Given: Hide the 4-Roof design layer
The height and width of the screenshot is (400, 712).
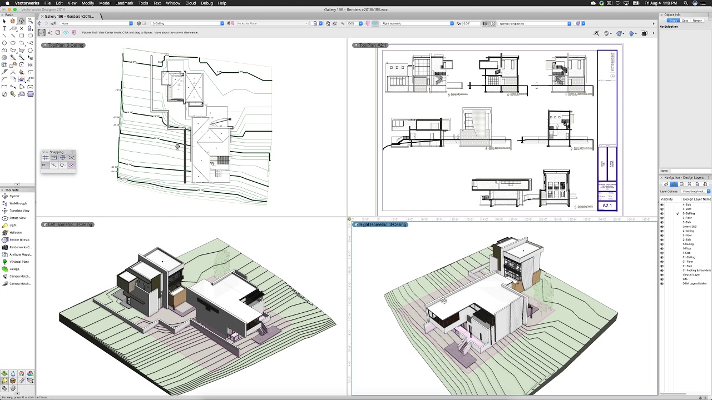Looking at the screenshot, I should click(x=661, y=208).
